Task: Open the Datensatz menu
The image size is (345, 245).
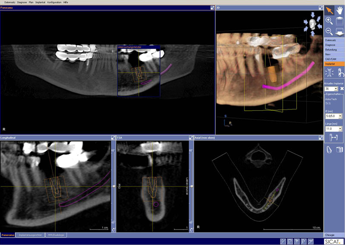Action: [9, 2]
